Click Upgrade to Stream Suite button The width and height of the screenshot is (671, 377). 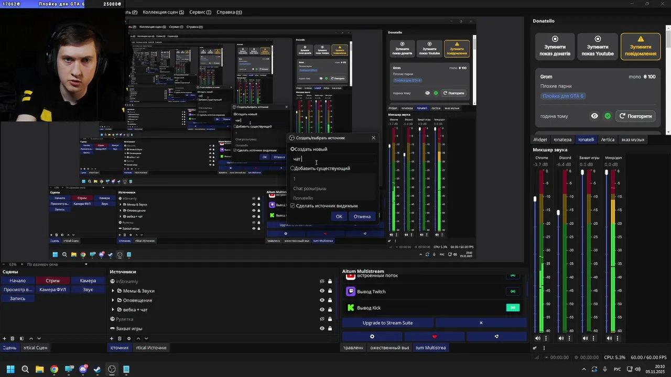click(387, 323)
